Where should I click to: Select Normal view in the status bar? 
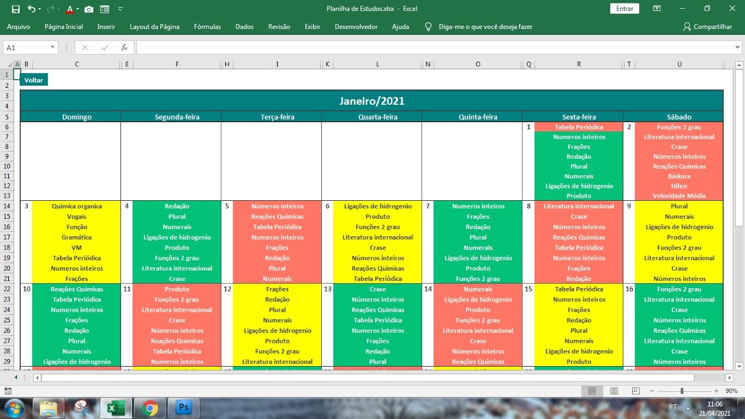(x=592, y=390)
